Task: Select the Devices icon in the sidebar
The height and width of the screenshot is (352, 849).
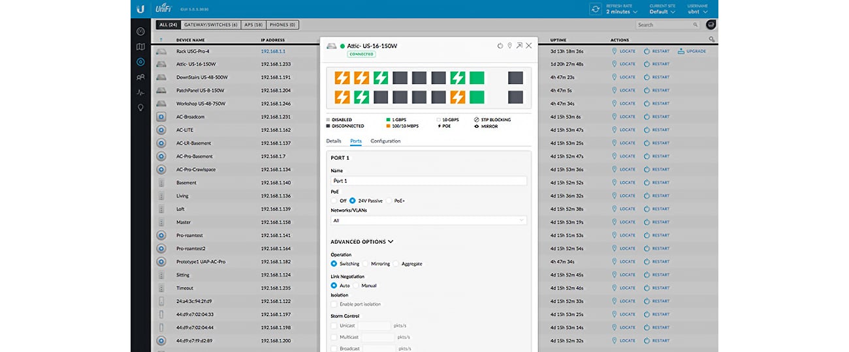Action: [140, 62]
